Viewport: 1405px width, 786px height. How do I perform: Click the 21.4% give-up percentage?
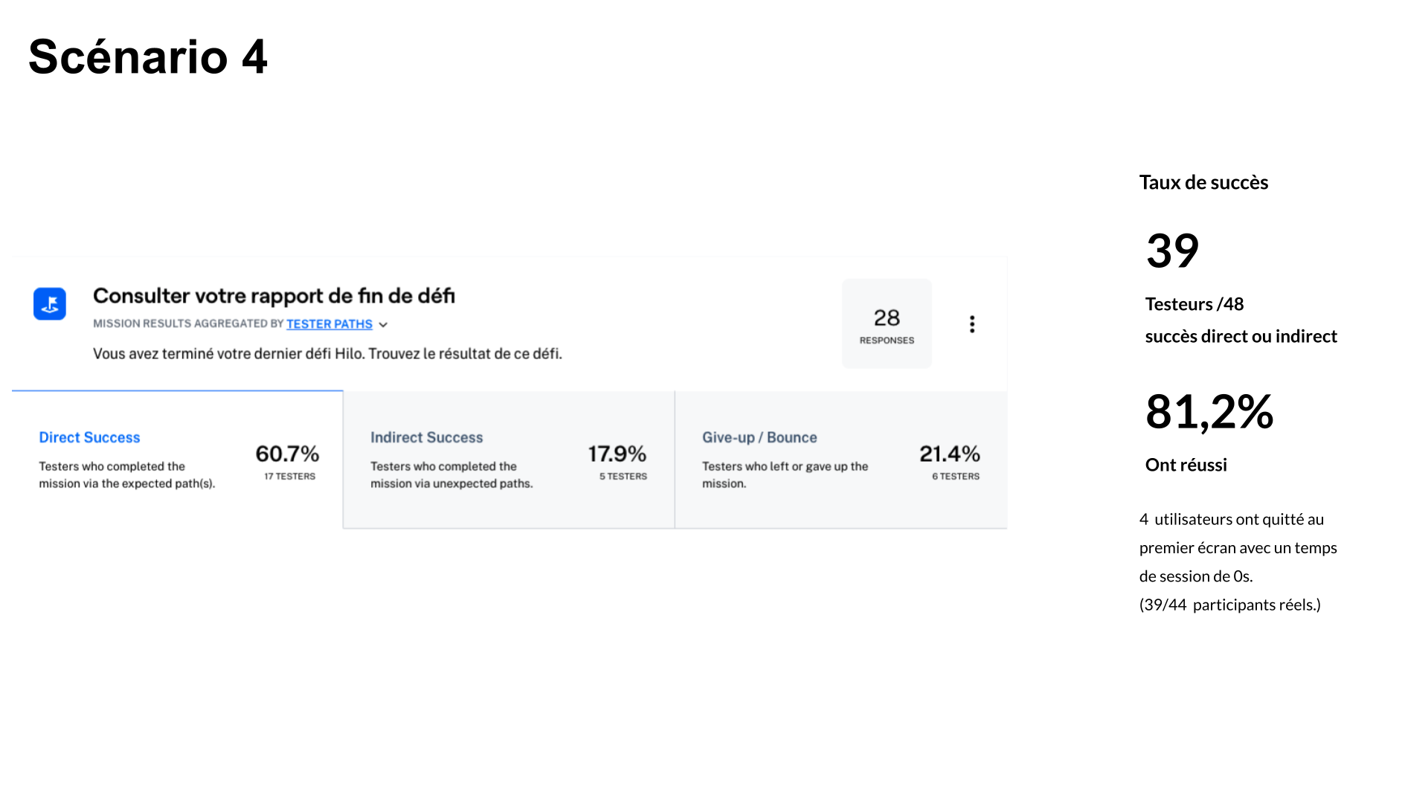[x=949, y=454]
